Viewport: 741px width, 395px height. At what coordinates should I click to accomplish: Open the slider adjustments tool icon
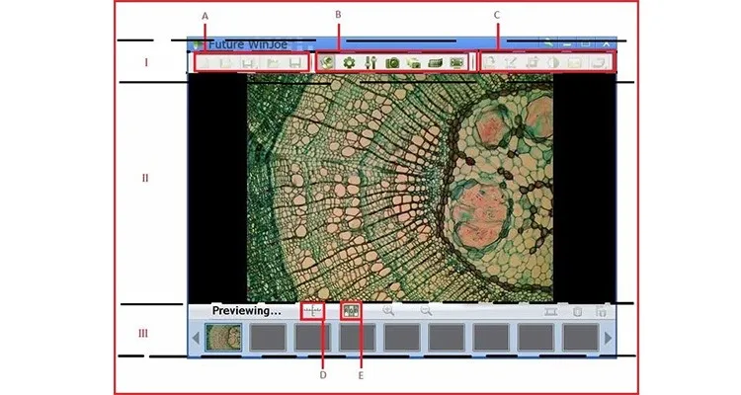(x=370, y=62)
